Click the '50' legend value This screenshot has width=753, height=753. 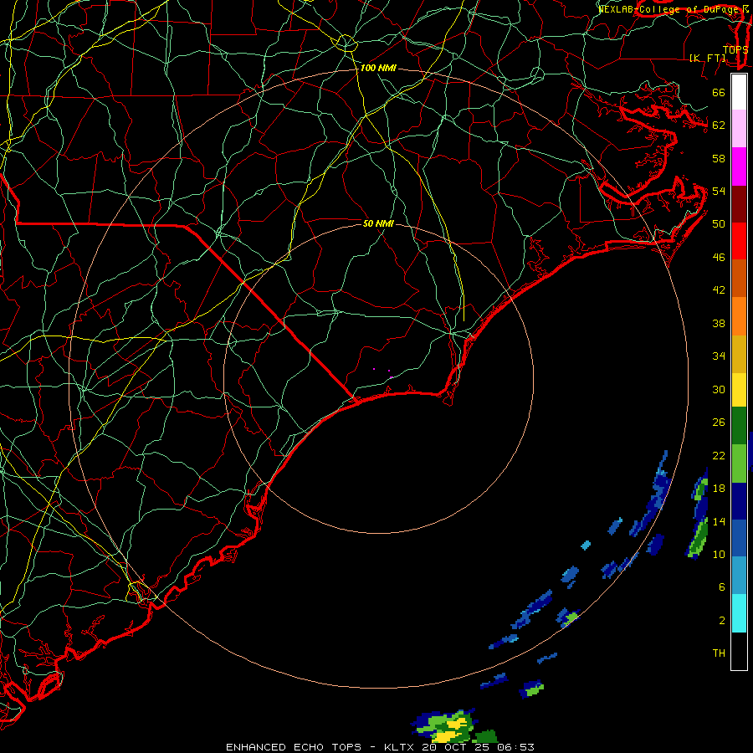(719, 224)
